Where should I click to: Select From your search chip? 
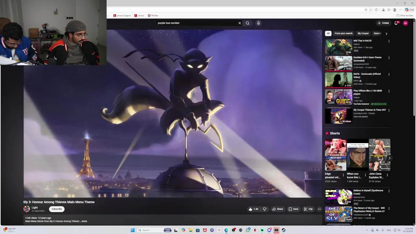(344, 33)
